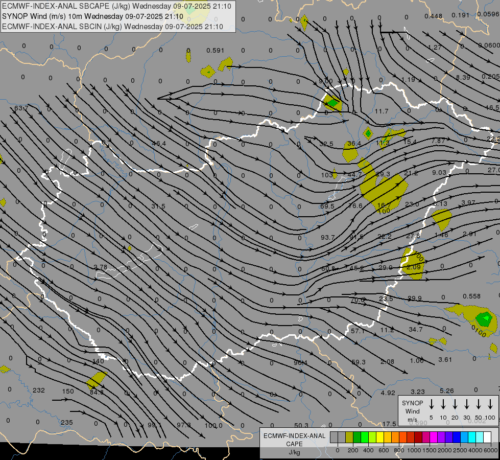500x460 pixels.
Task: Click the 150 value on the map
Action: pyautogui.click(x=68, y=391)
